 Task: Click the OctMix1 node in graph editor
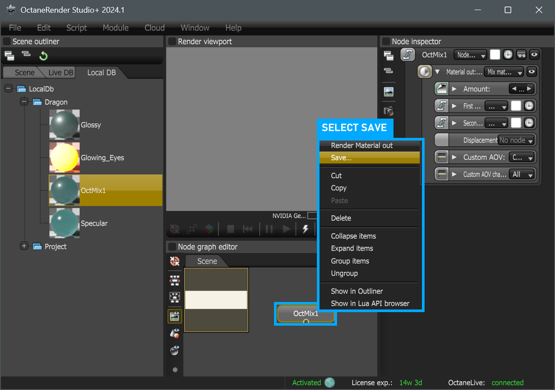[x=306, y=313]
